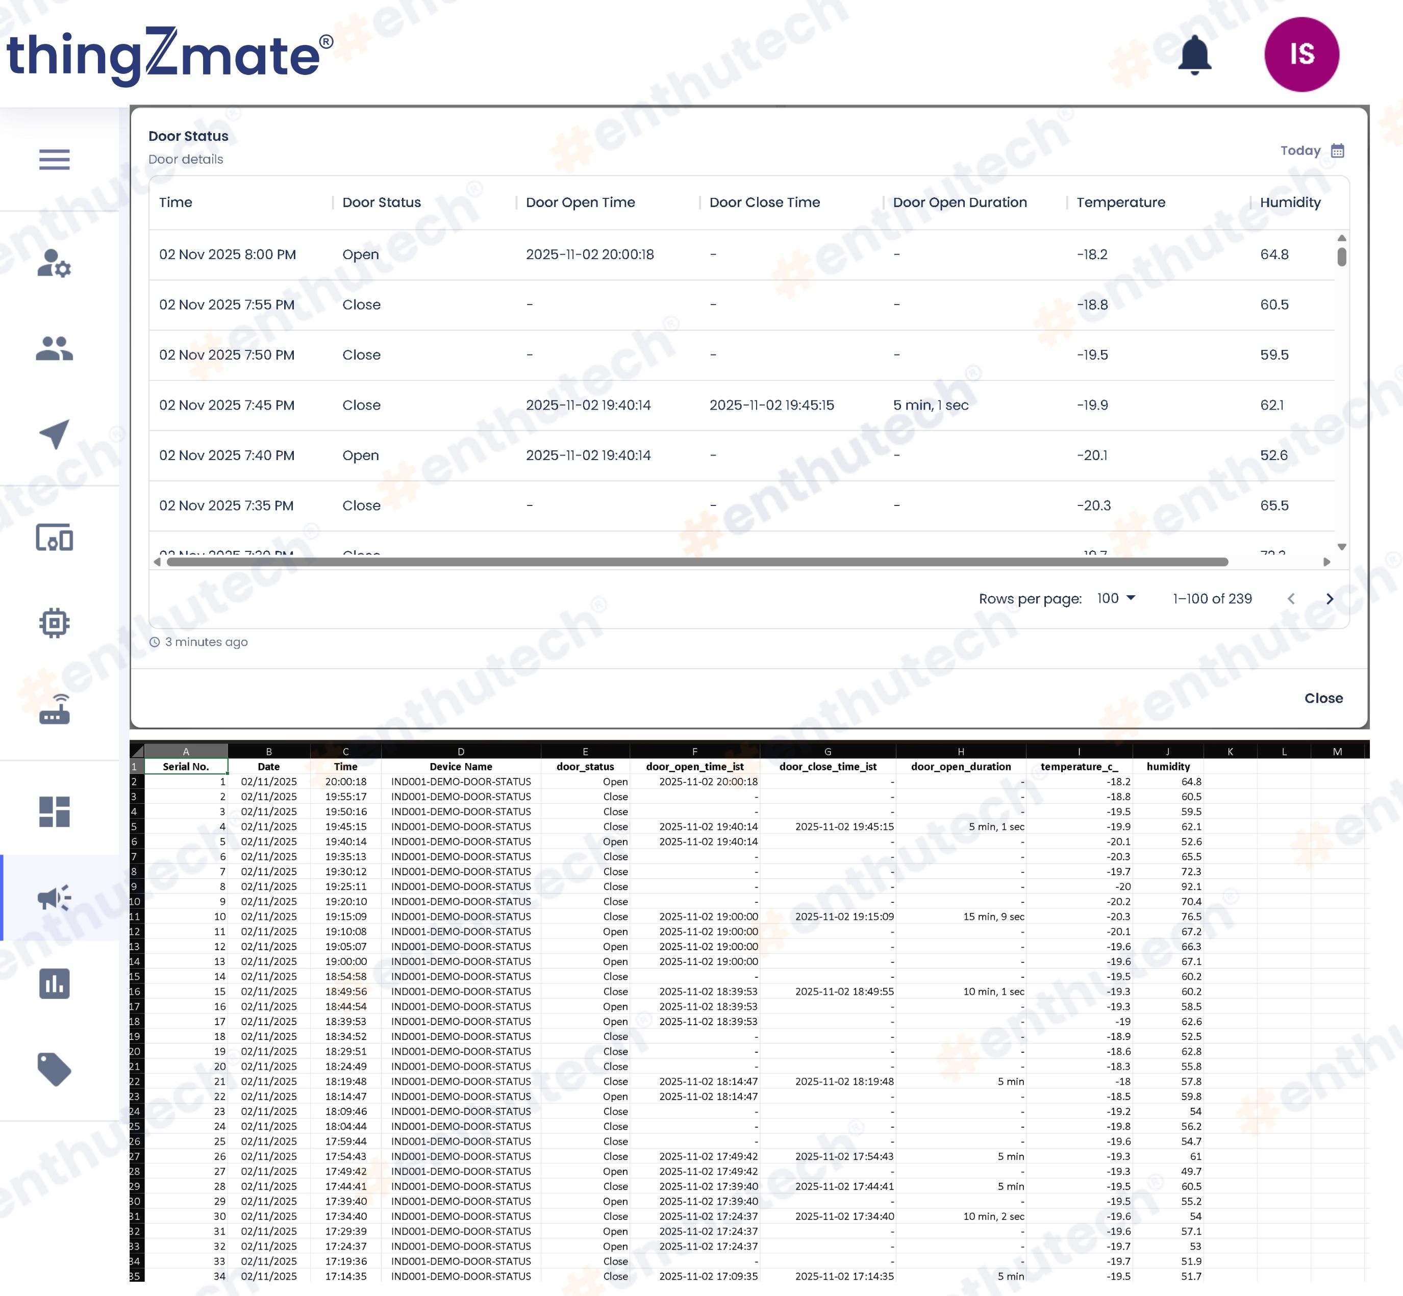The width and height of the screenshot is (1403, 1296).
Task: Open the bar chart reports icon
Action: pyautogui.click(x=54, y=983)
